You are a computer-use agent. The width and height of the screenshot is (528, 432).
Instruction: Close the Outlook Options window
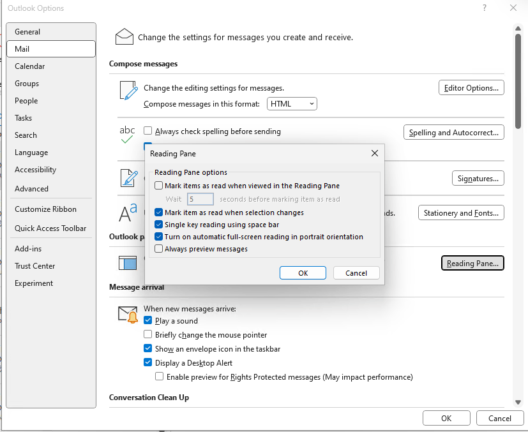point(513,8)
